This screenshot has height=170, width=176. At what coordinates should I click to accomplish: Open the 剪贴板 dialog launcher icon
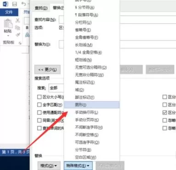20,43
